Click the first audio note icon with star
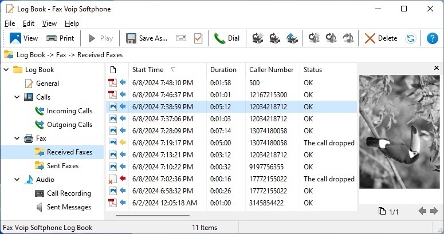 (314, 38)
